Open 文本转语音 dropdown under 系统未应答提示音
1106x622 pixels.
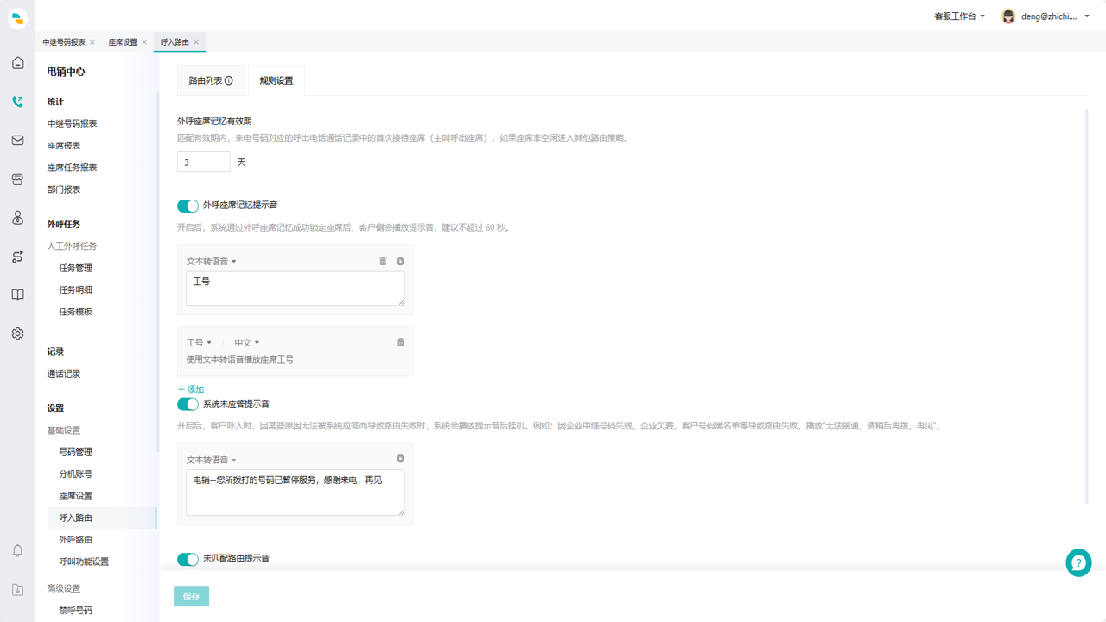[212, 460]
